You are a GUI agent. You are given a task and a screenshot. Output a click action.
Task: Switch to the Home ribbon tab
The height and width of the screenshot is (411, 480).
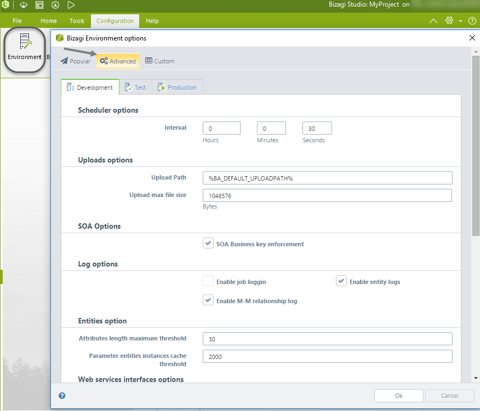(x=49, y=21)
